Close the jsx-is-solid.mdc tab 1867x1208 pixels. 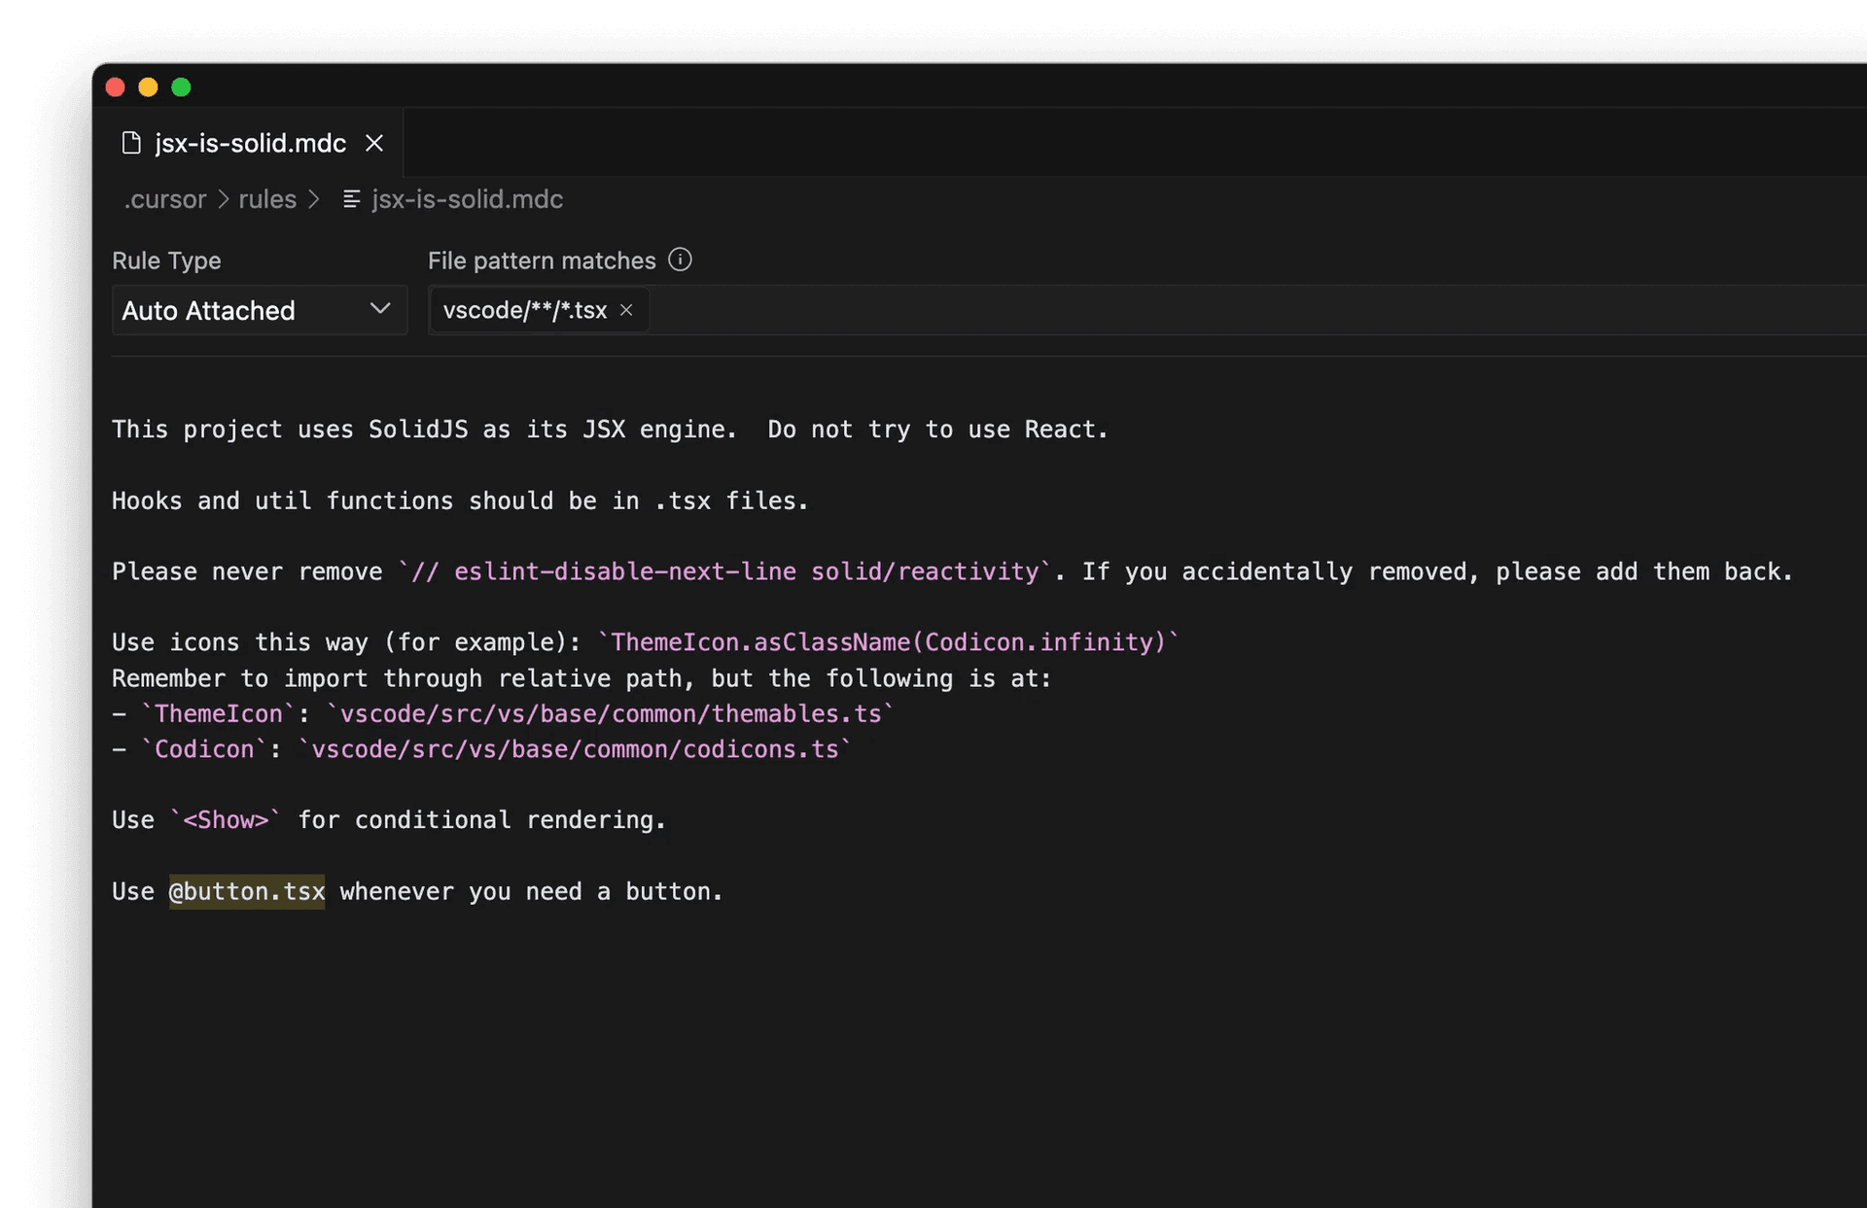pos(374,143)
